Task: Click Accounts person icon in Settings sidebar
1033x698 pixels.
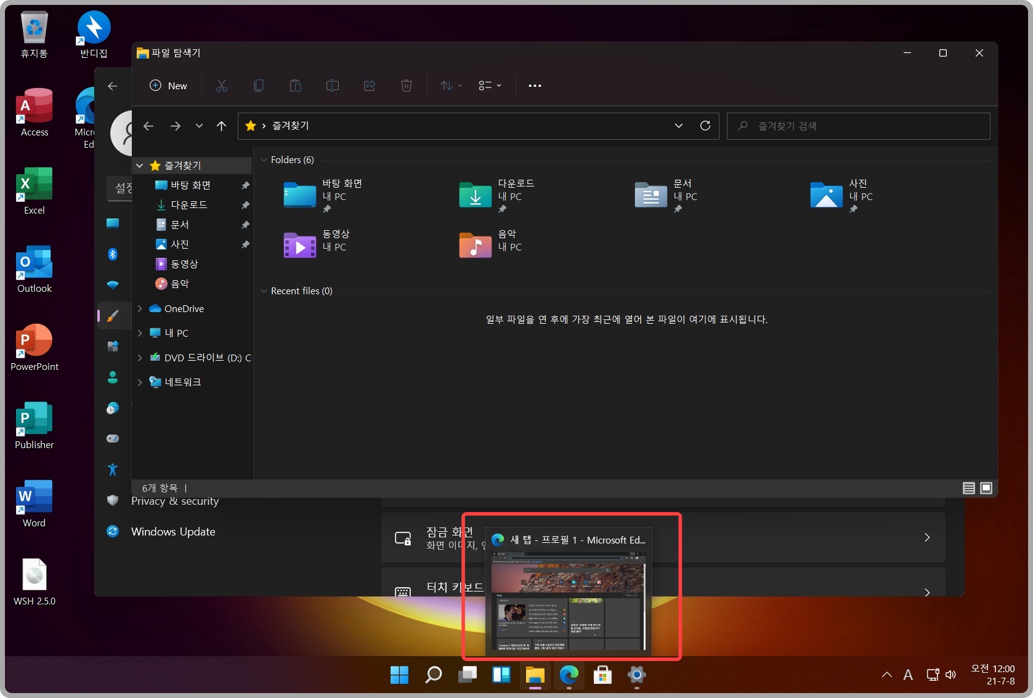Action: tap(113, 377)
